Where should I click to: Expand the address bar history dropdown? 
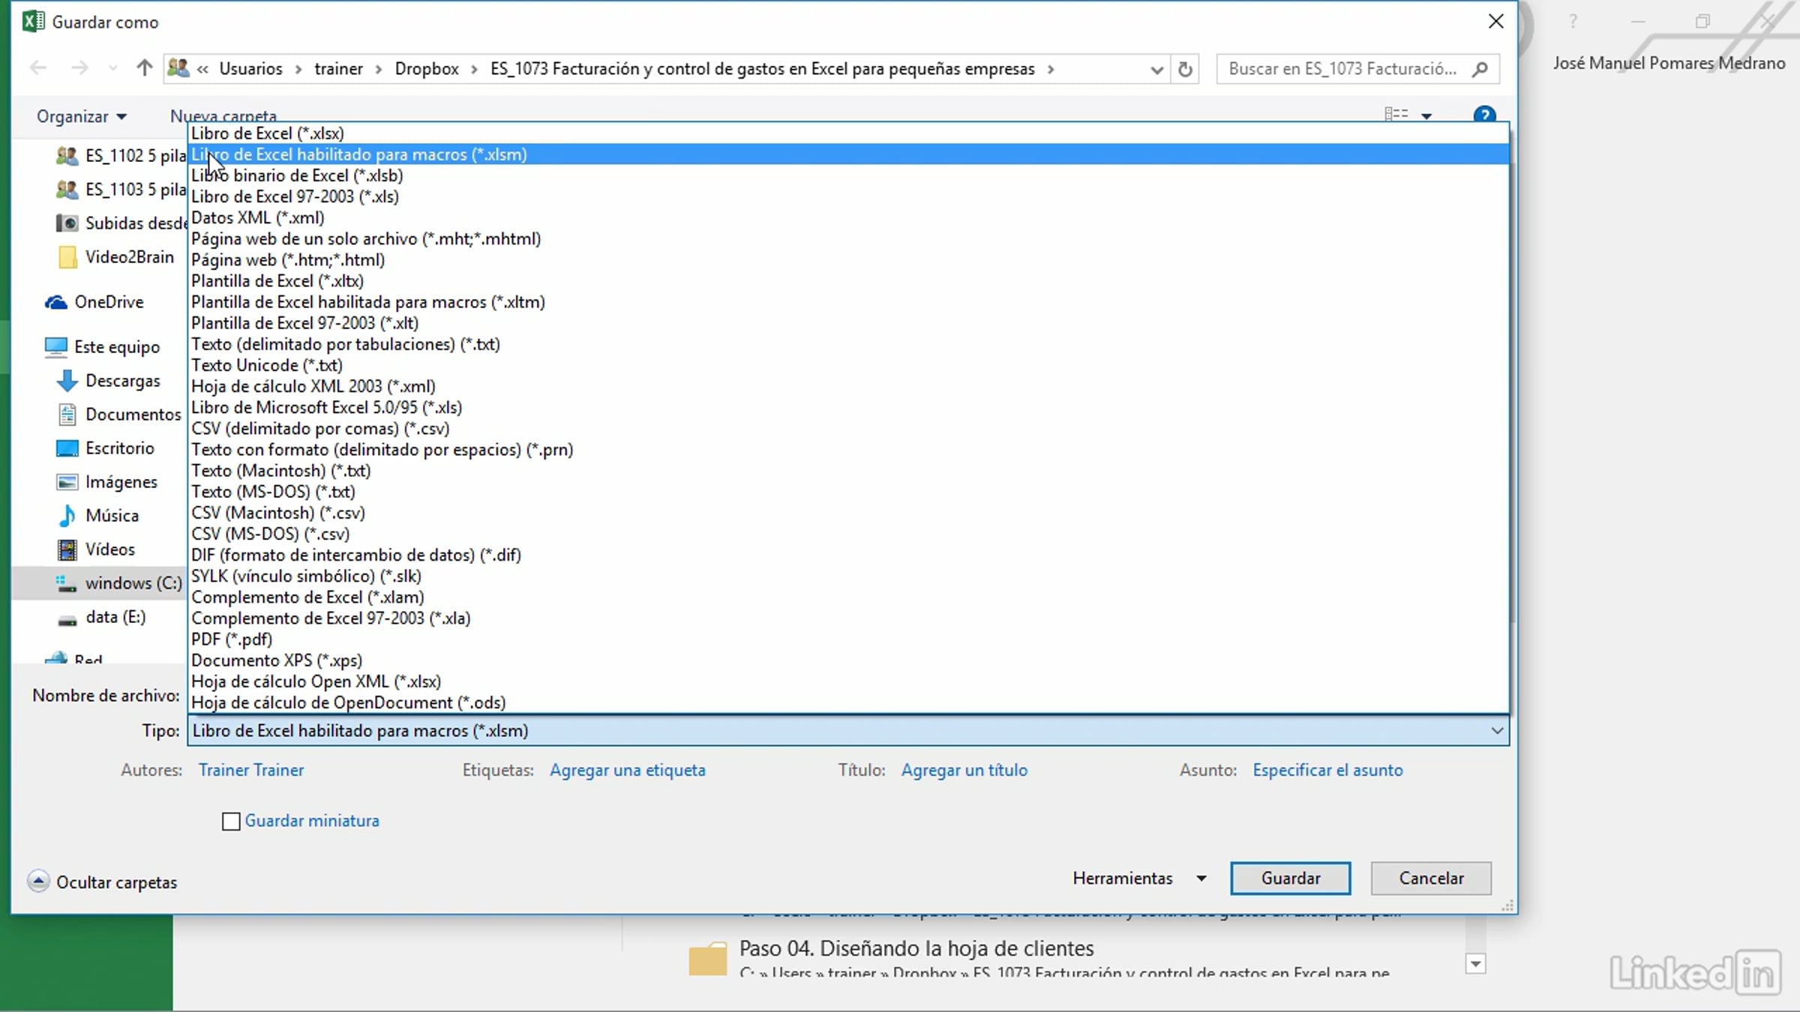click(x=1156, y=70)
